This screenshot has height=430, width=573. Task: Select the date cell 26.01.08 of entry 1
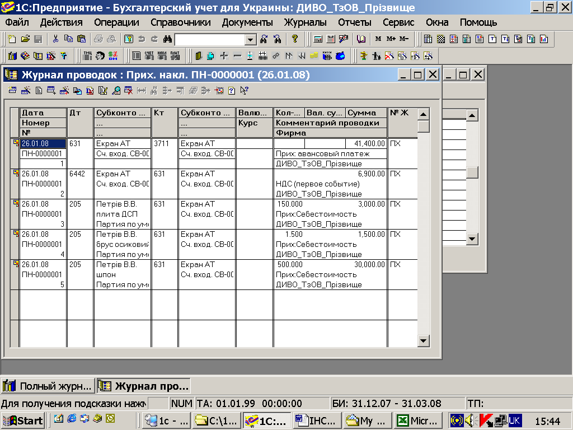pyautogui.click(x=43, y=143)
